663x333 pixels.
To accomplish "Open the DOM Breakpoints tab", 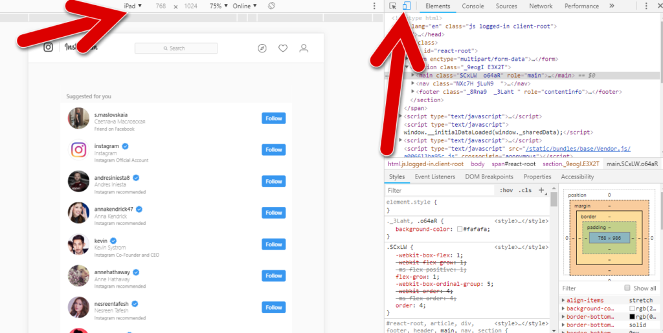I will tap(489, 177).
